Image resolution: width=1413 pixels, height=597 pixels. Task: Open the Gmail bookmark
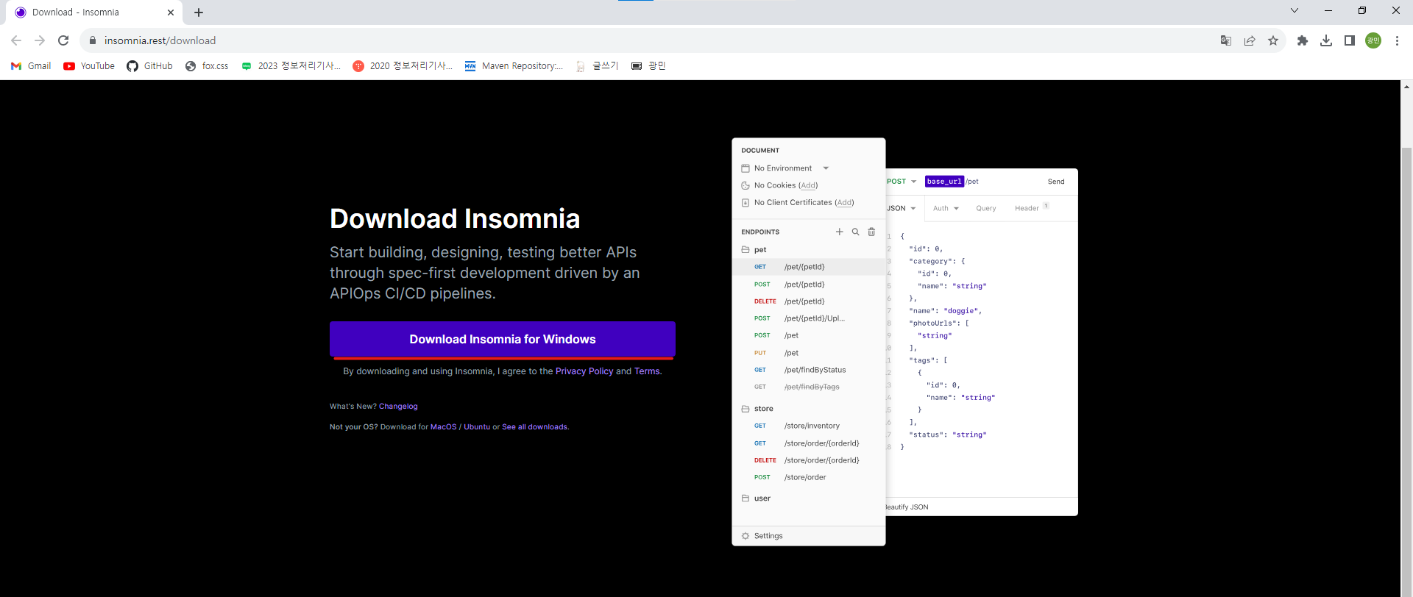(x=31, y=66)
